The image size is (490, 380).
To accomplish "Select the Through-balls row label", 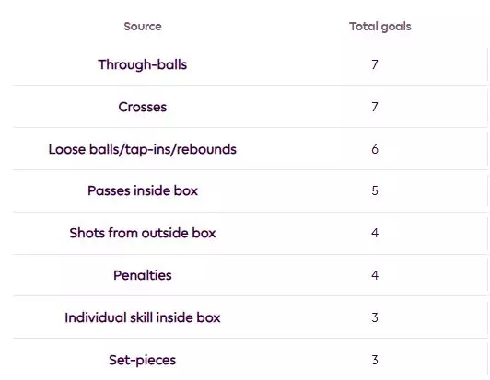I will [x=143, y=65].
